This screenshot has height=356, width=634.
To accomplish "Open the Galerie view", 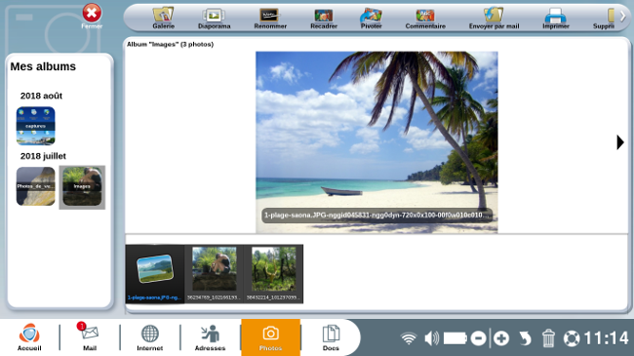I will pyautogui.click(x=163, y=19).
